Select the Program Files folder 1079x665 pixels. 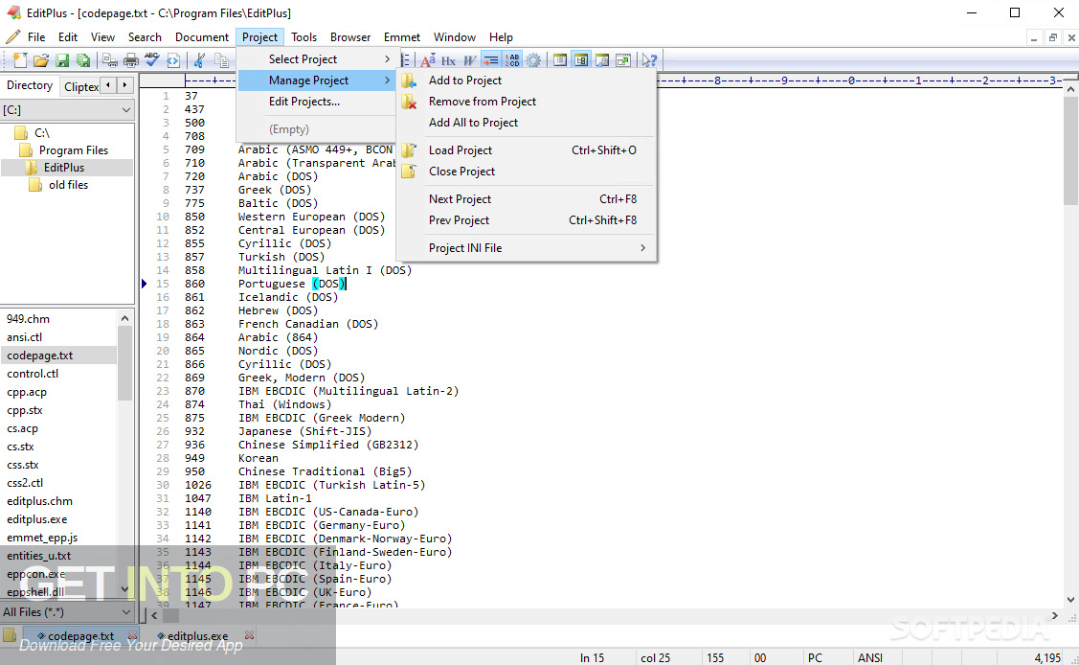(x=73, y=150)
